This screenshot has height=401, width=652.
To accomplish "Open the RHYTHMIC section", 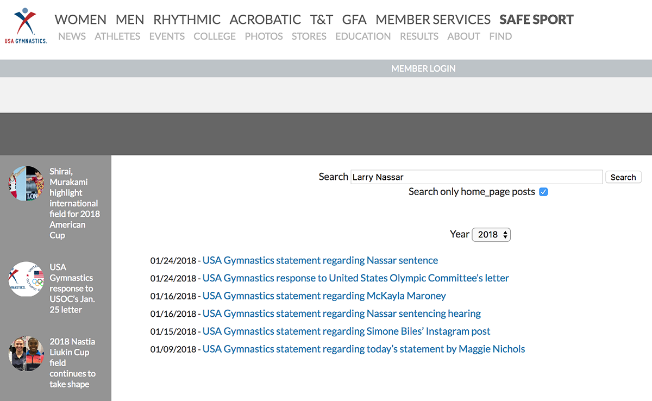I will 187,20.
